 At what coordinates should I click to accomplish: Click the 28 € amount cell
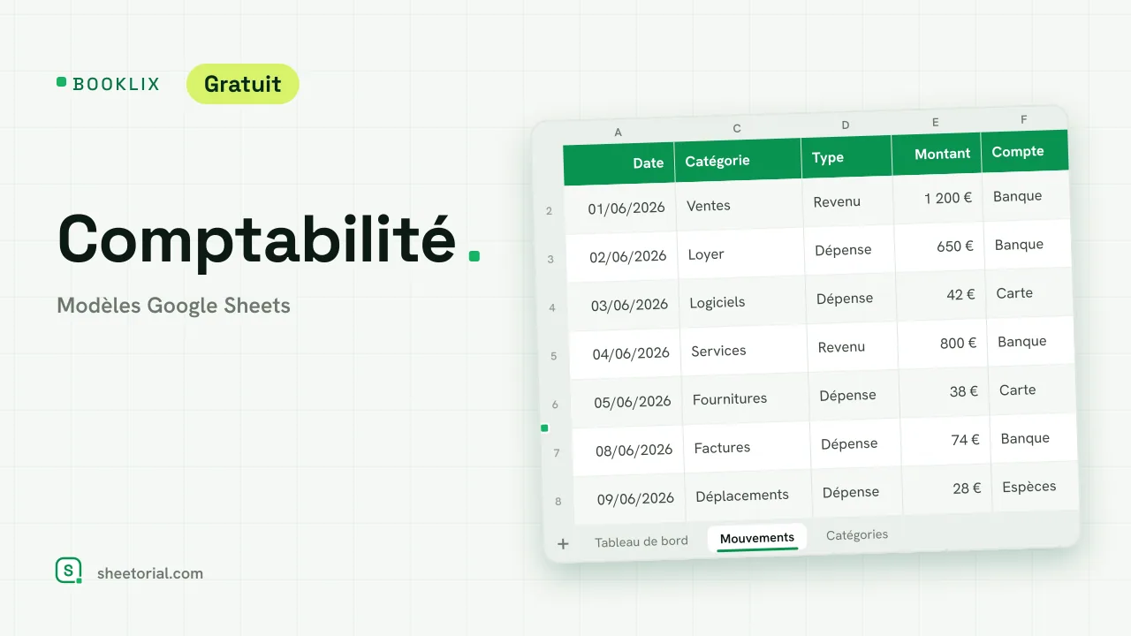click(x=947, y=488)
